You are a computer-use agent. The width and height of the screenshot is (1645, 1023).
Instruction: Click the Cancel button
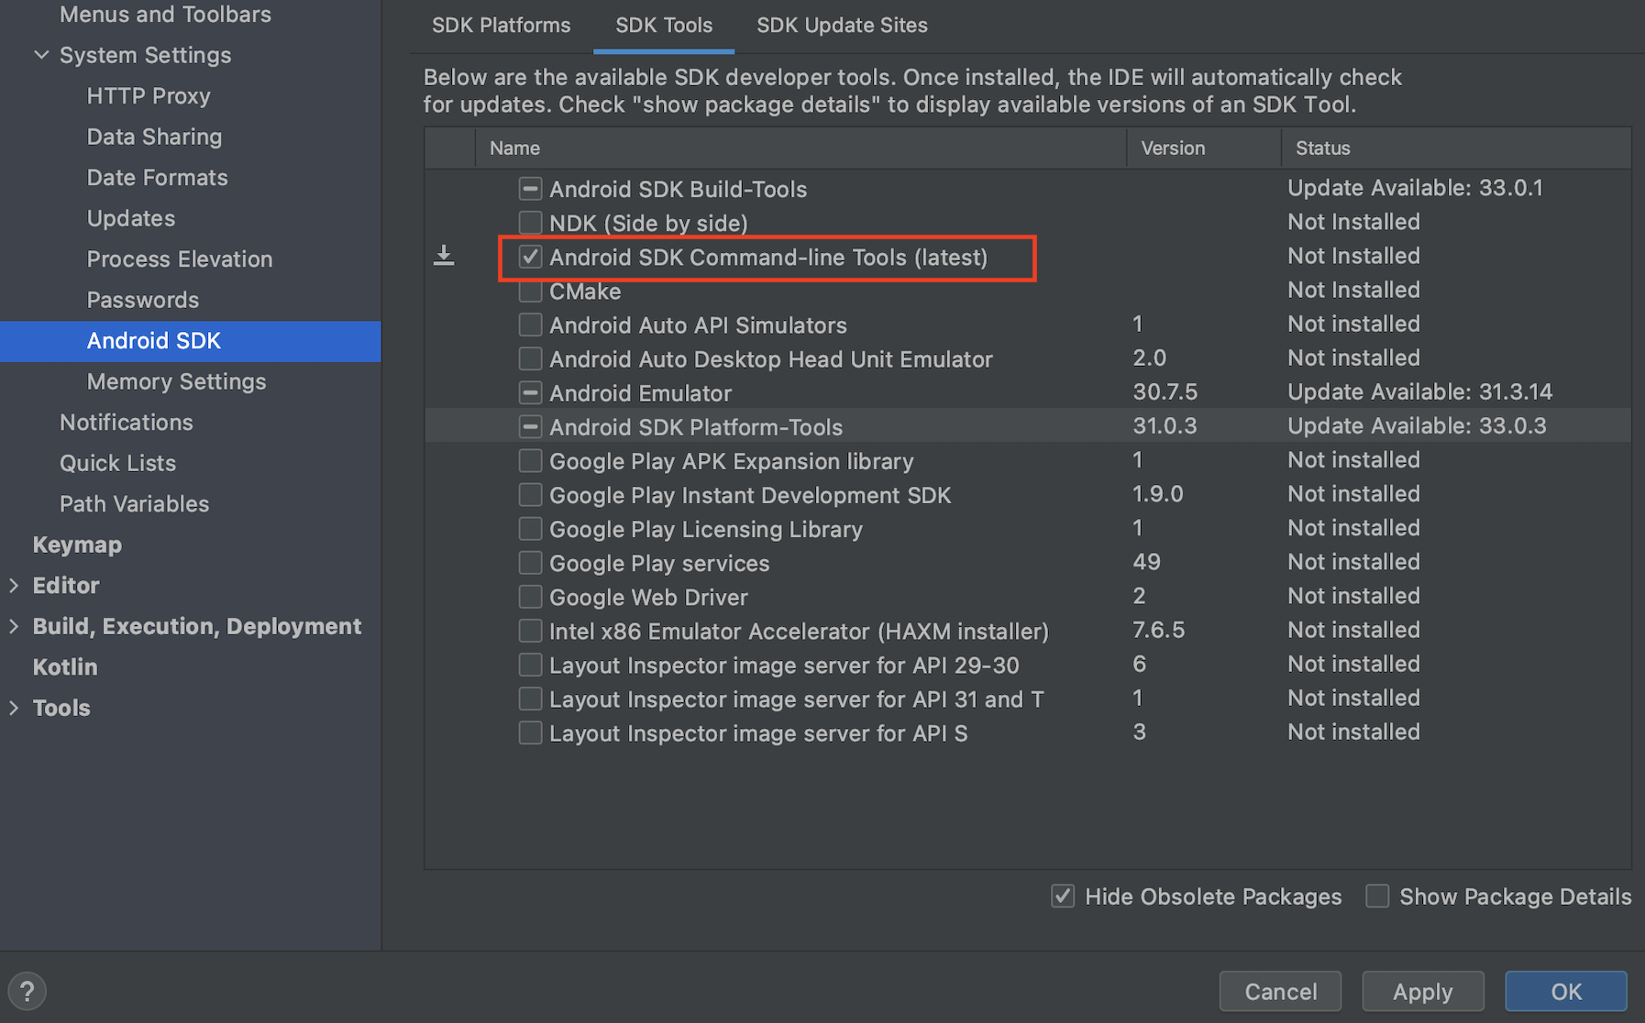coord(1280,991)
